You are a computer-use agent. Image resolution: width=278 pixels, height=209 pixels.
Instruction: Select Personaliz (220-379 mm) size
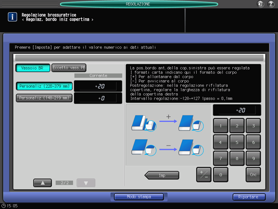[x=44, y=86]
